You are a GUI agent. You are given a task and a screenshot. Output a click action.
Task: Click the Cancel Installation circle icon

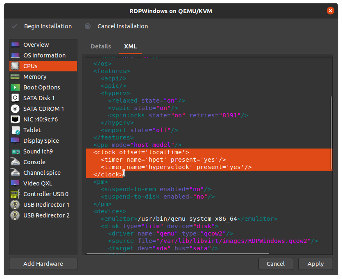88,26
